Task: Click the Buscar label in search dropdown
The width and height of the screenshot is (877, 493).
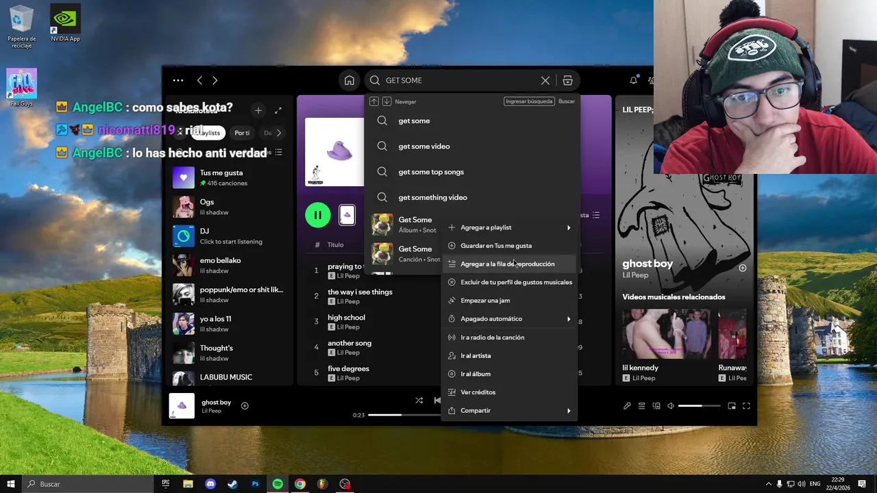Action: 567,101
